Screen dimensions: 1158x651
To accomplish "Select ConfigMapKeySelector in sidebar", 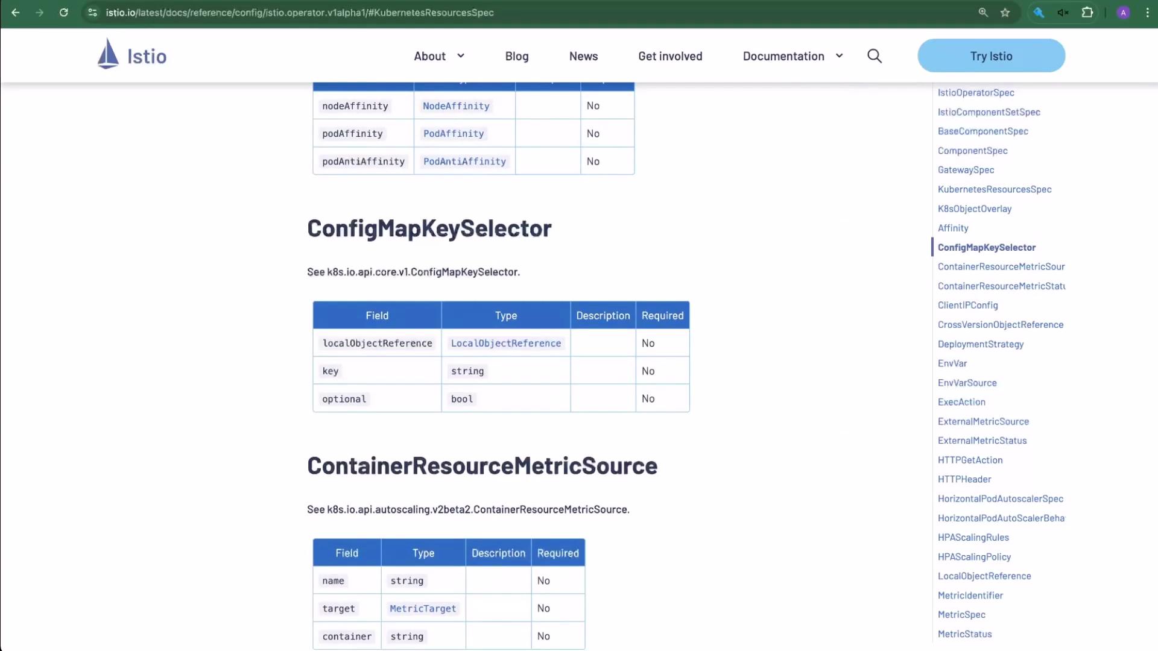I will pyautogui.click(x=986, y=247).
